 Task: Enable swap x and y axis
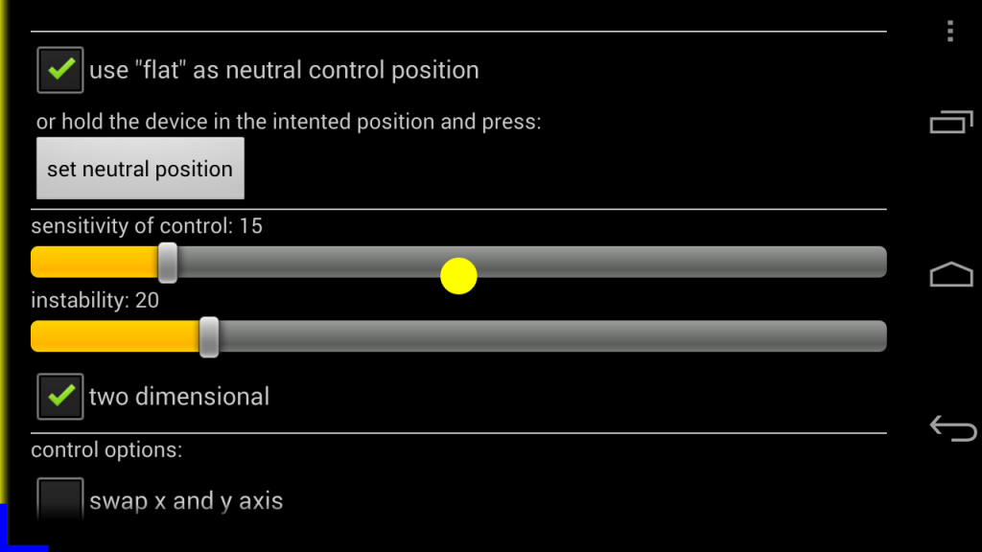pos(60,499)
